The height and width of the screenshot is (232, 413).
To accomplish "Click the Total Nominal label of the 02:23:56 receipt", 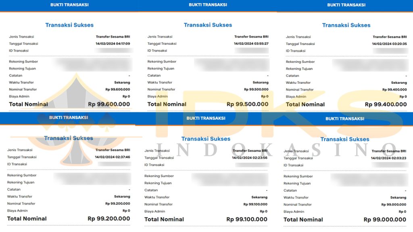I will 164,220.
